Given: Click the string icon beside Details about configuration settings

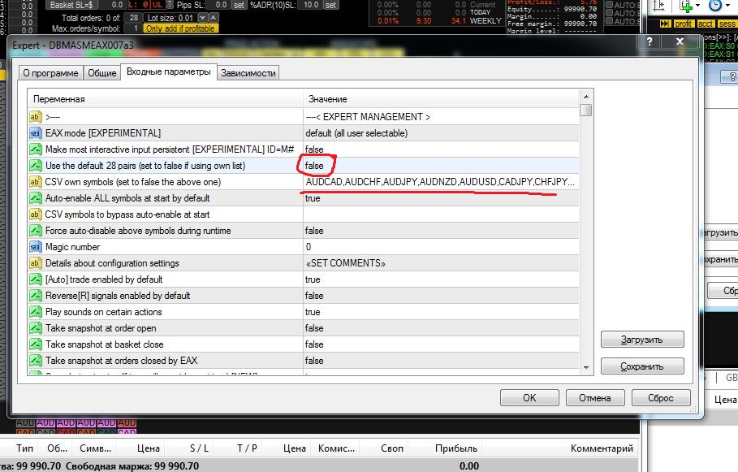Looking at the screenshot, I should click(35, 263).
